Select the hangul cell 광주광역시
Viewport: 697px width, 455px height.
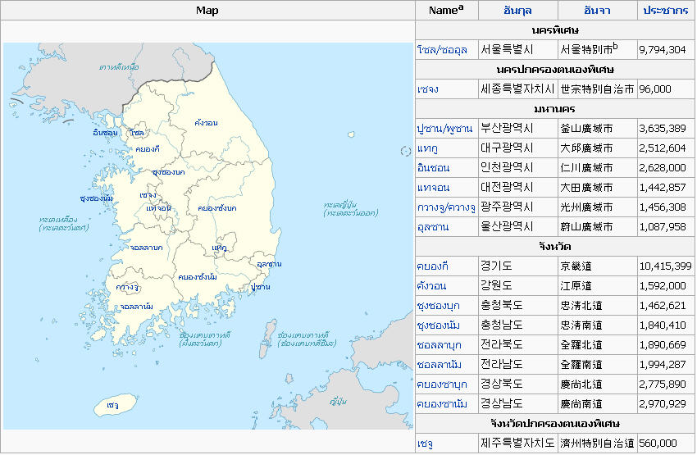tap(507, 207)
